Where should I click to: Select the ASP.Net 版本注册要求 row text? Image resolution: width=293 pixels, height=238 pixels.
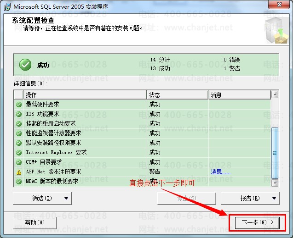(54, 172)
